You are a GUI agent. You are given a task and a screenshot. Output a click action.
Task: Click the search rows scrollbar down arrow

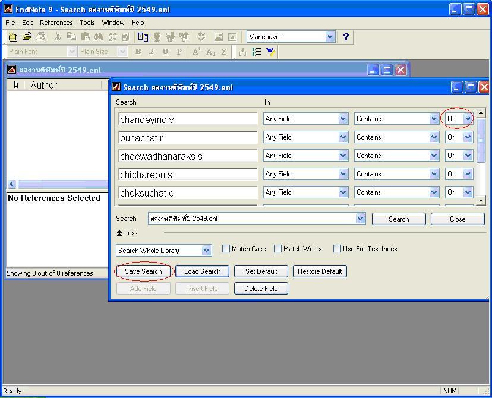click(481, 200)
